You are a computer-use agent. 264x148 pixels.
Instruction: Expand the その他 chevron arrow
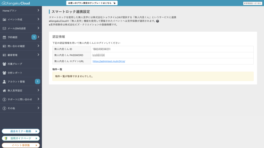click(x=38, y=108)
